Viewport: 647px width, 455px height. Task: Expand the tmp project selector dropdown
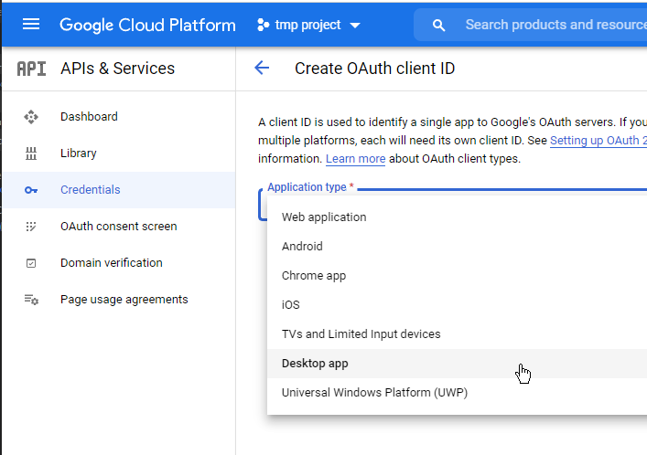pos(309,25)
